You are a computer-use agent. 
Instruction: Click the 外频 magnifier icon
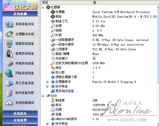tap(53, 35)
